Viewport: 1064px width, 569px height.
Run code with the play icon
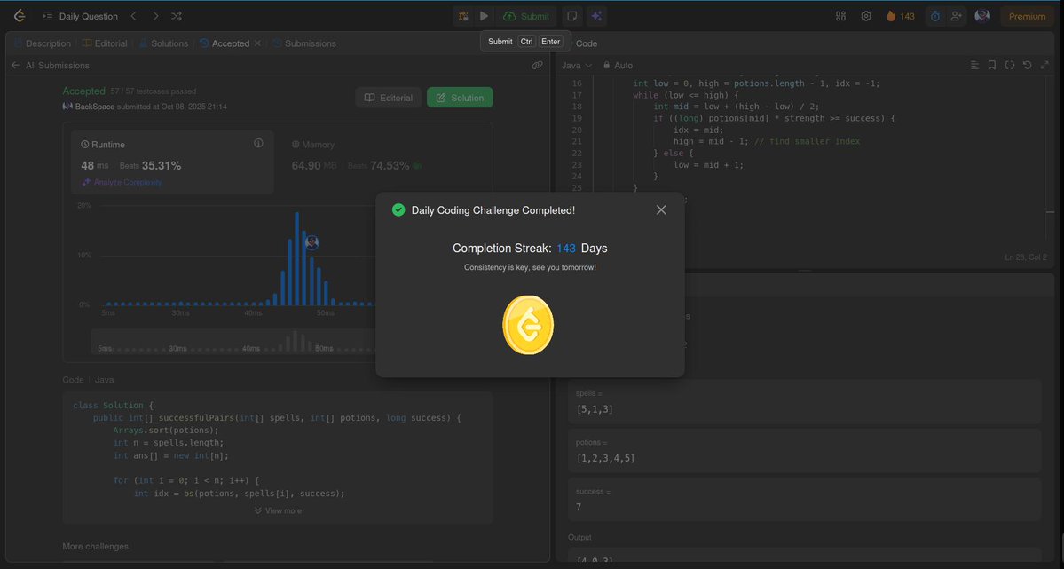click(x=484, y=16)
